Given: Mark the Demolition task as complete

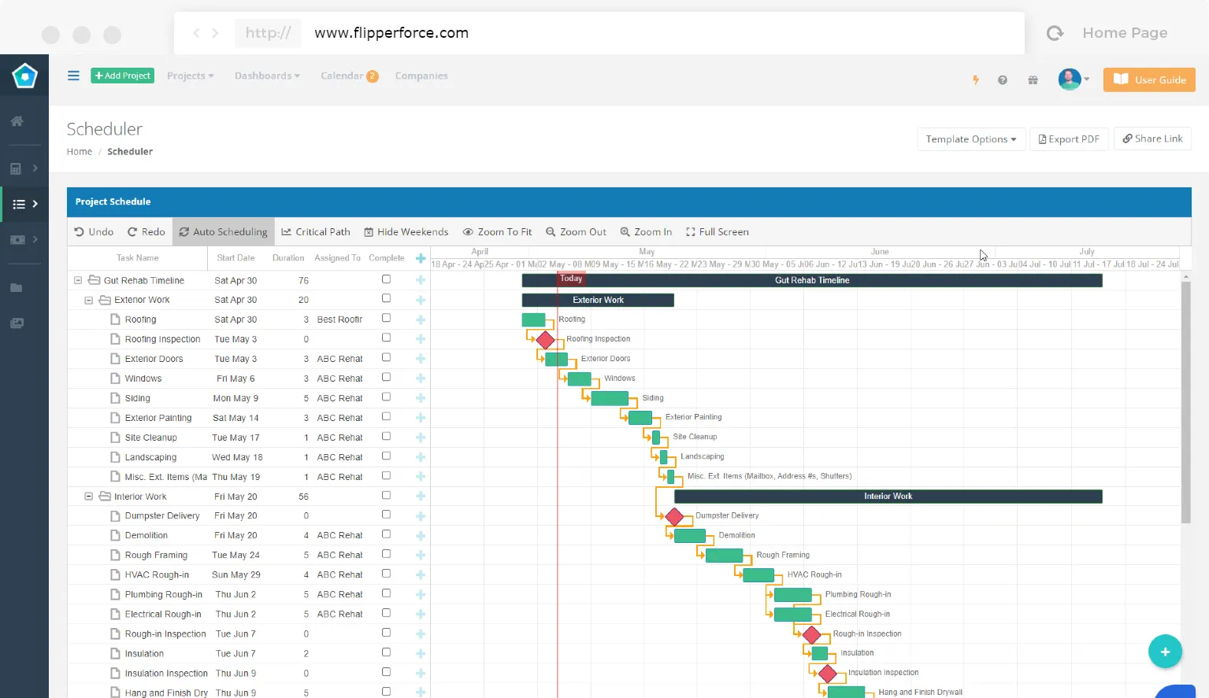Looking at the screenshot, I should click(x=386, y=534).
